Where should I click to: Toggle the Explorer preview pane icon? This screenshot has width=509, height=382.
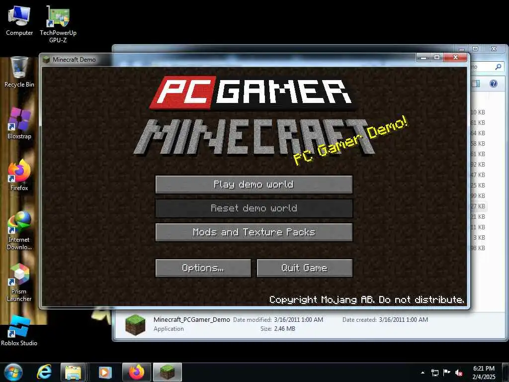(x=476, y=84)
